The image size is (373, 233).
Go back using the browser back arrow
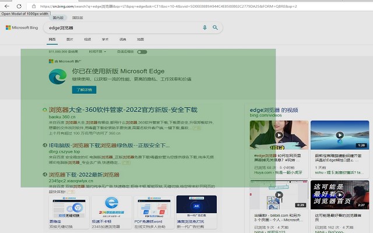coord(7,6)
